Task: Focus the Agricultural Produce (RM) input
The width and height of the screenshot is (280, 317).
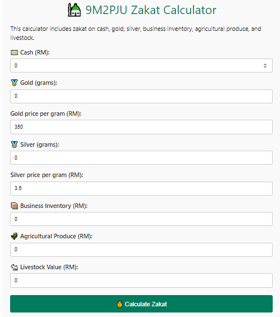Action: (141, 250)
